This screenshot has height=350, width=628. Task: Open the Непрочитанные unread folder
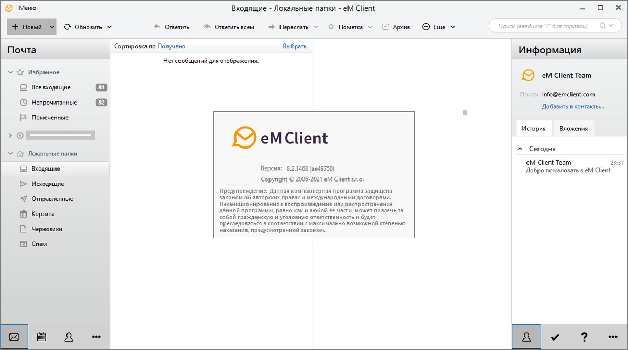[x=55, y=103]
